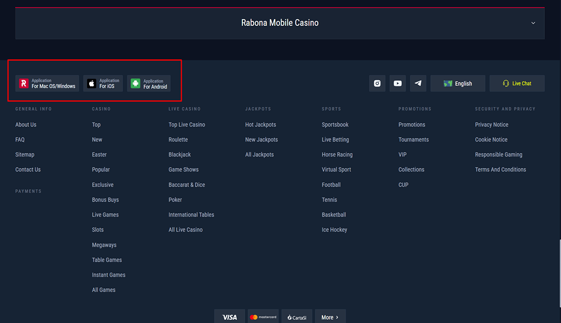This screenshot has width=561, height=323.
Task: Go to the Slots category
Action: [98, 230]
